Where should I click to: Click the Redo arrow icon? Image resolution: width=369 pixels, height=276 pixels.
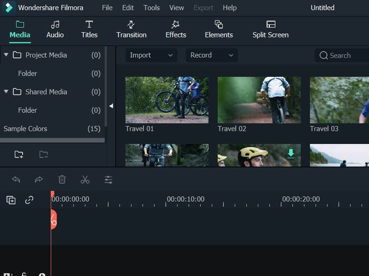[x=38, y=180]
